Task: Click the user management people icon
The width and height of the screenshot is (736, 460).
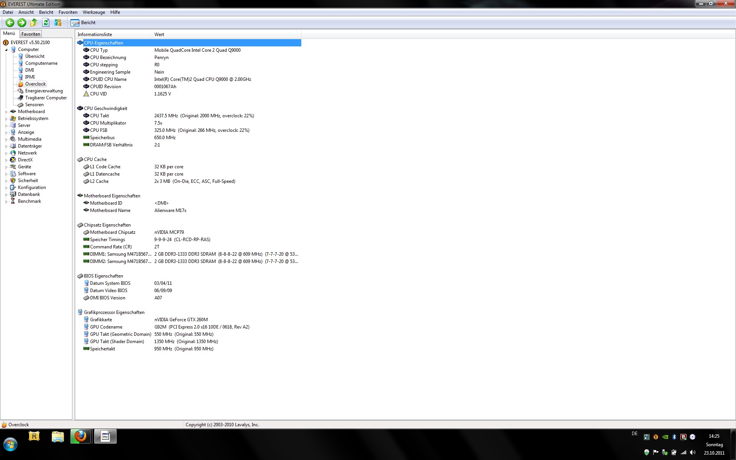Action: pyautogui.click(x=58, y=23)
